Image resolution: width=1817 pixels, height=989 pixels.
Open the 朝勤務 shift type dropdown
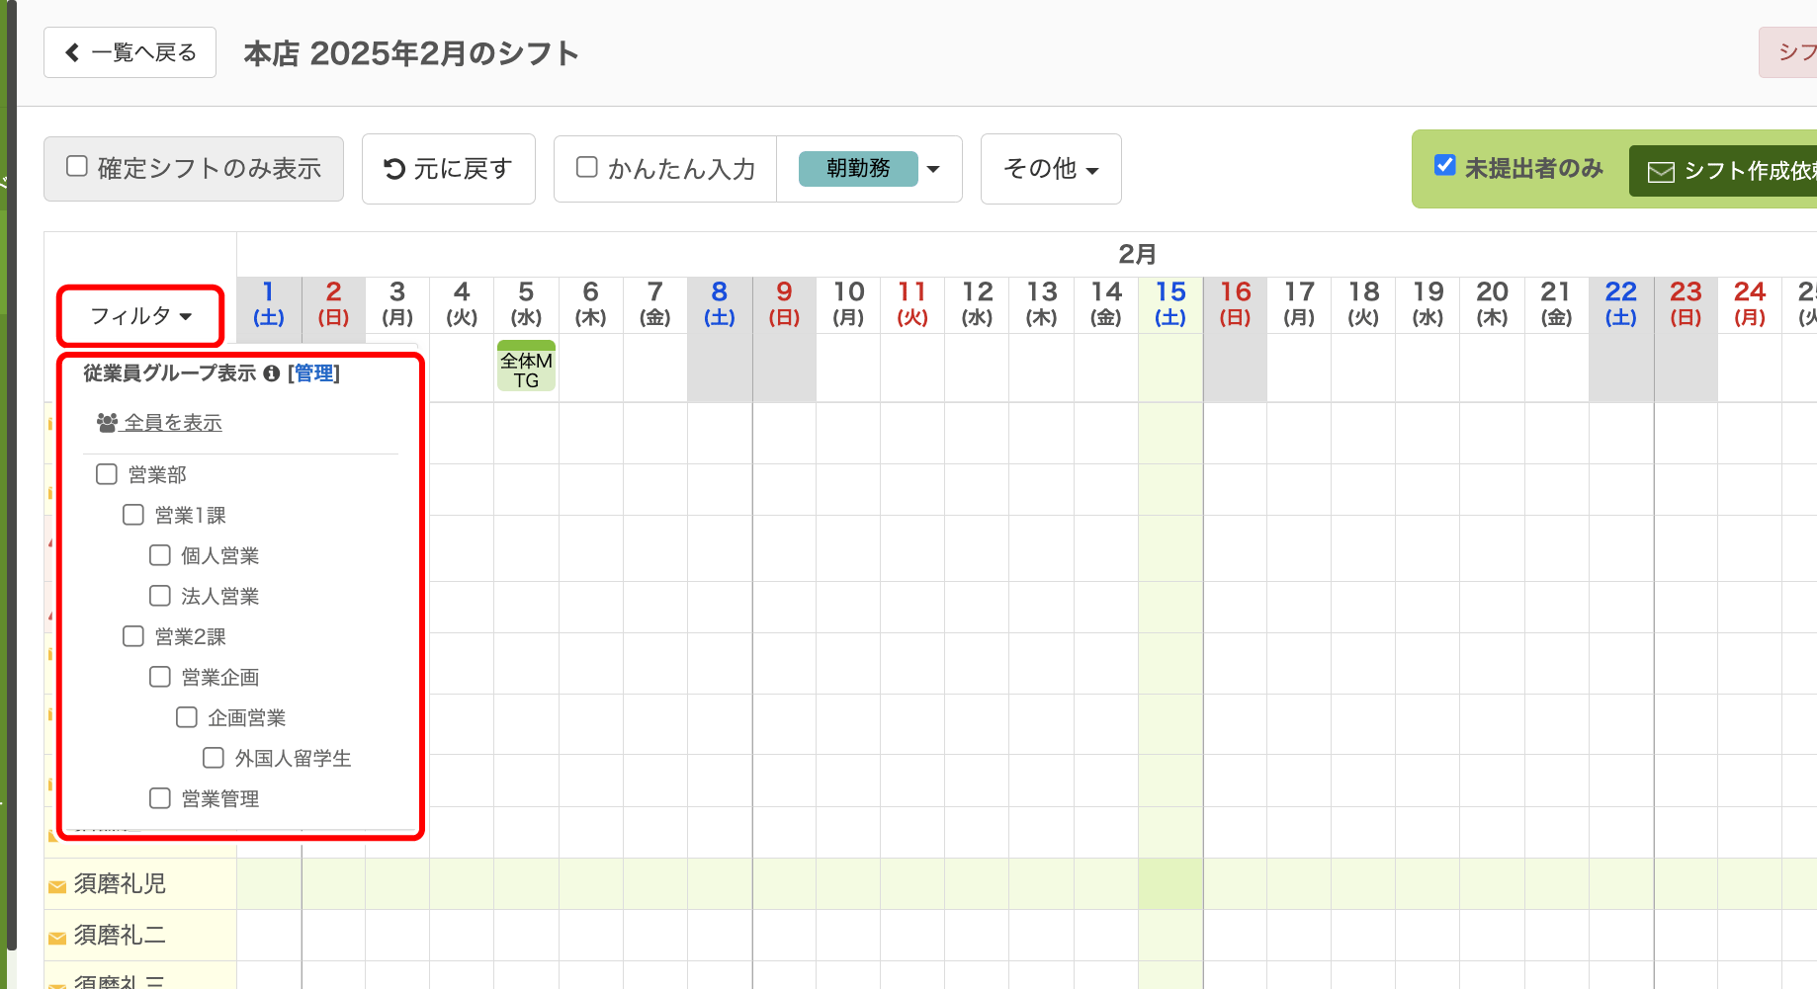tap(933, 169)
